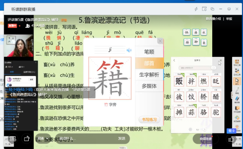
Task: Click the power icon in right toolbar
Action: (x=237, y=127)
